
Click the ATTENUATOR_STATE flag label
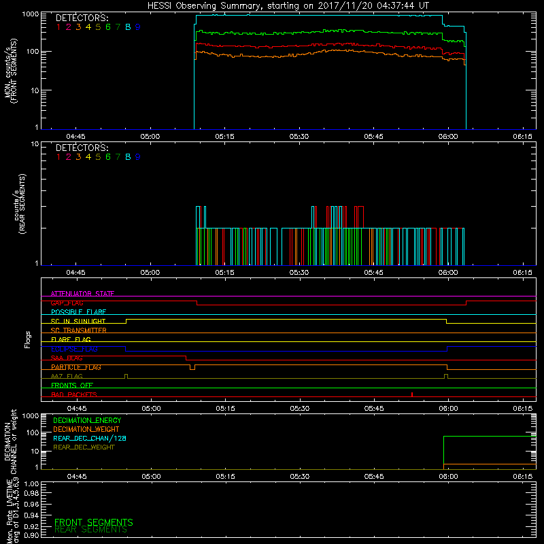(x=82, y=294)
